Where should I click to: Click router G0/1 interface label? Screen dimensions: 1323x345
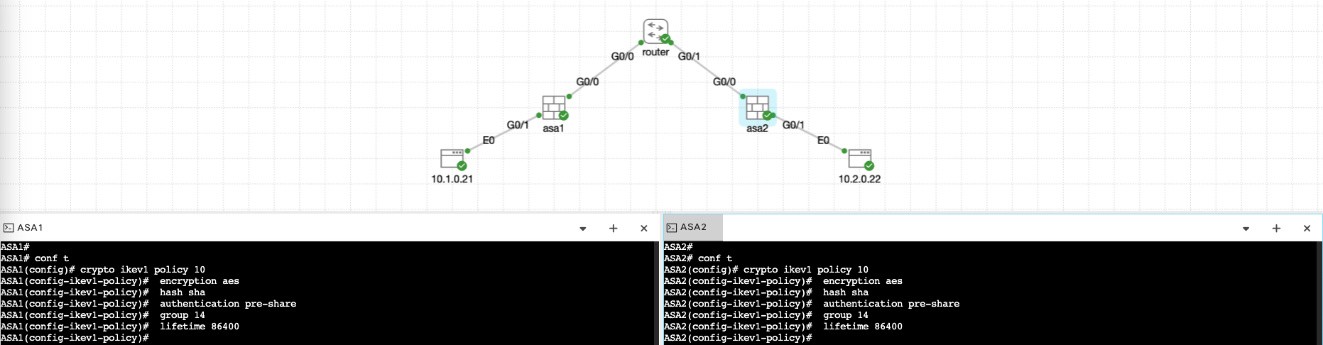pyautogui.click(x=689, y=56)
